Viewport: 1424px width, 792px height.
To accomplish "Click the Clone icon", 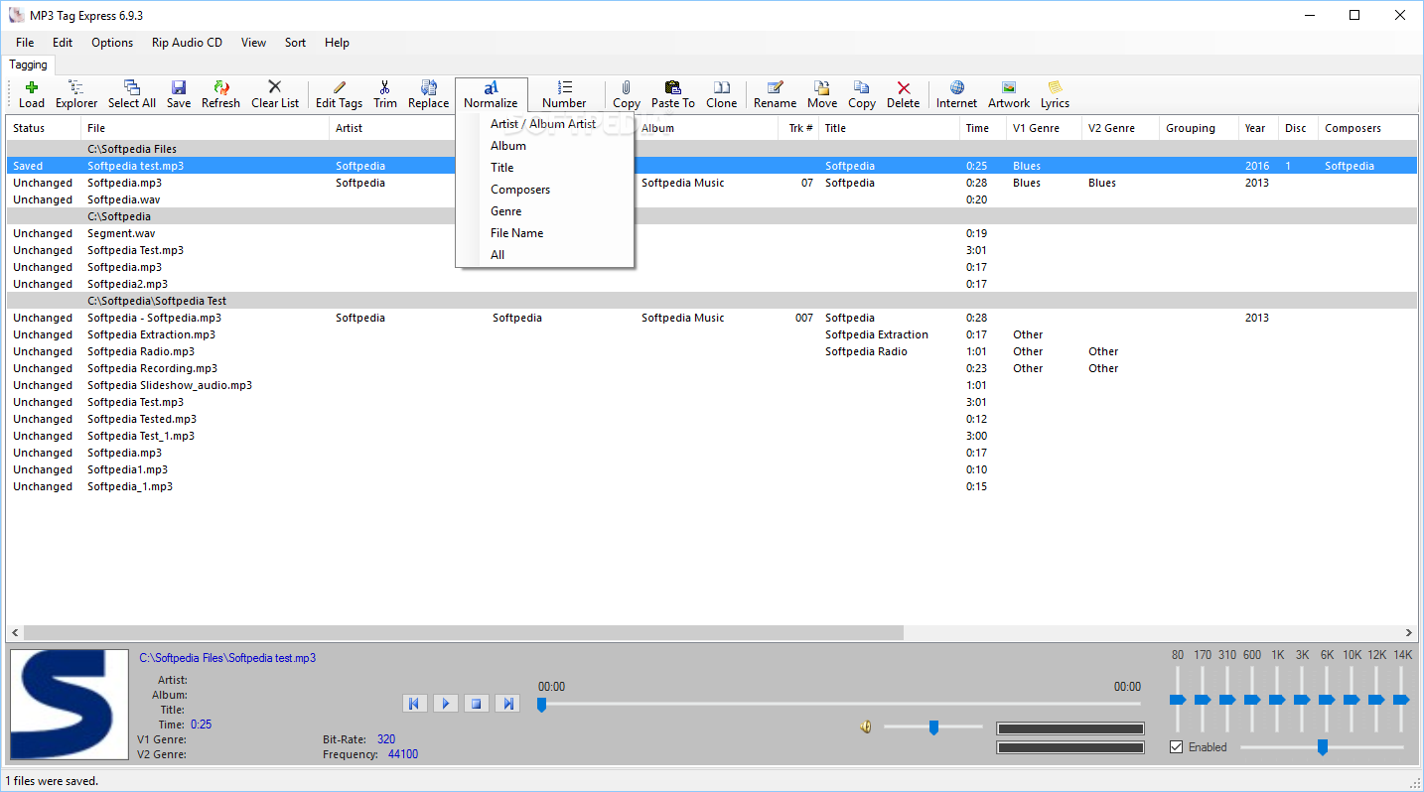I will (722, 94).
